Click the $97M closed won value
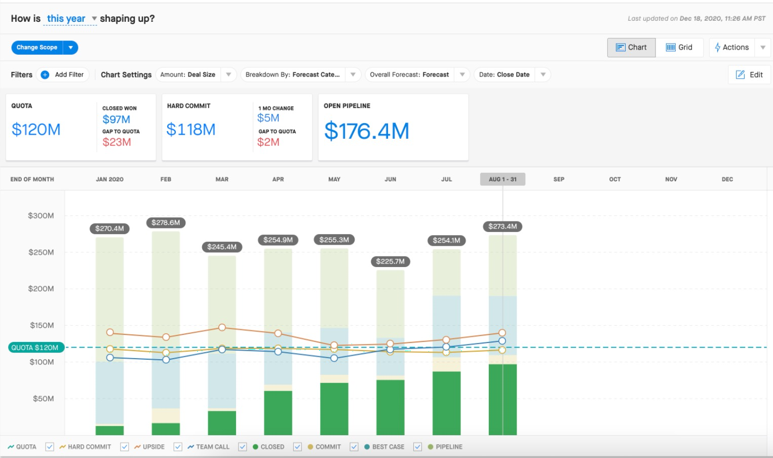Image resolution: width=773 pixels, height=458 pixels. [x=117, y=120]
